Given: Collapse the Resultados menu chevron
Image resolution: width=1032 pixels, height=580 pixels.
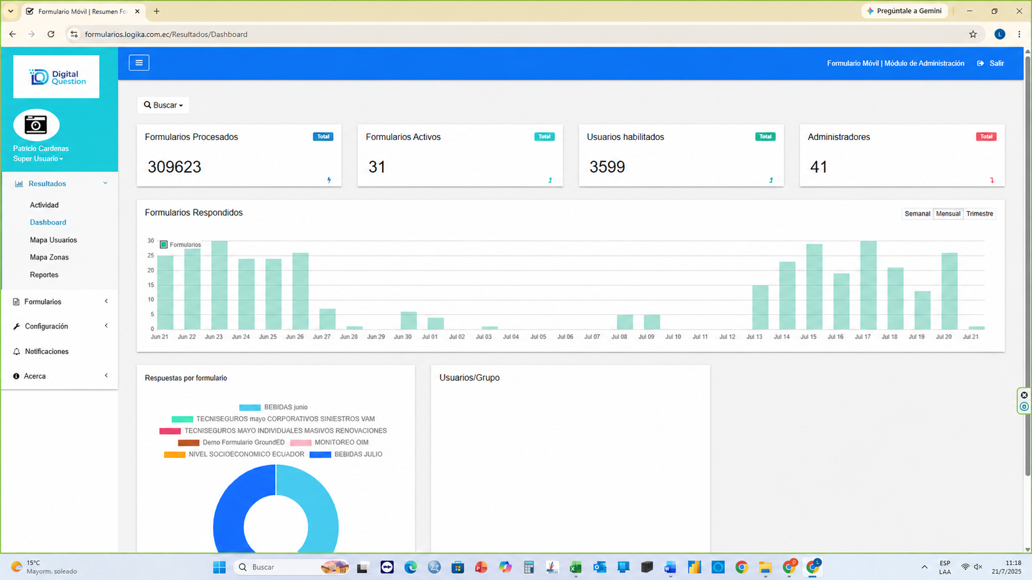Looking at the screenshot, I should pos(106,184).
